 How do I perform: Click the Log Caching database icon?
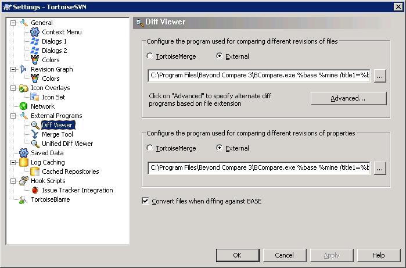tap(24, 162)
